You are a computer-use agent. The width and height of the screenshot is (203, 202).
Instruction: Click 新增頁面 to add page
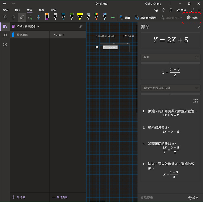60,197
